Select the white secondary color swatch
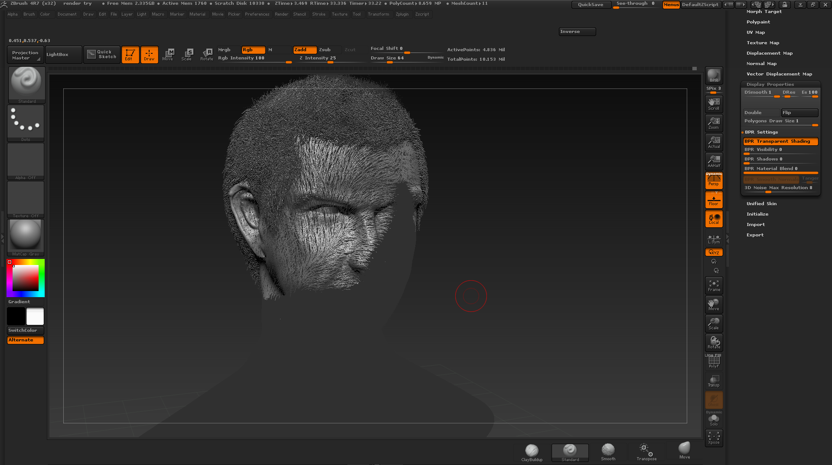832x465 pixels. coord(35,317)
